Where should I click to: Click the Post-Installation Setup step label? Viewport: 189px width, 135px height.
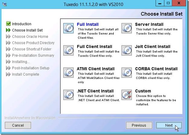(x=31, y=68)
